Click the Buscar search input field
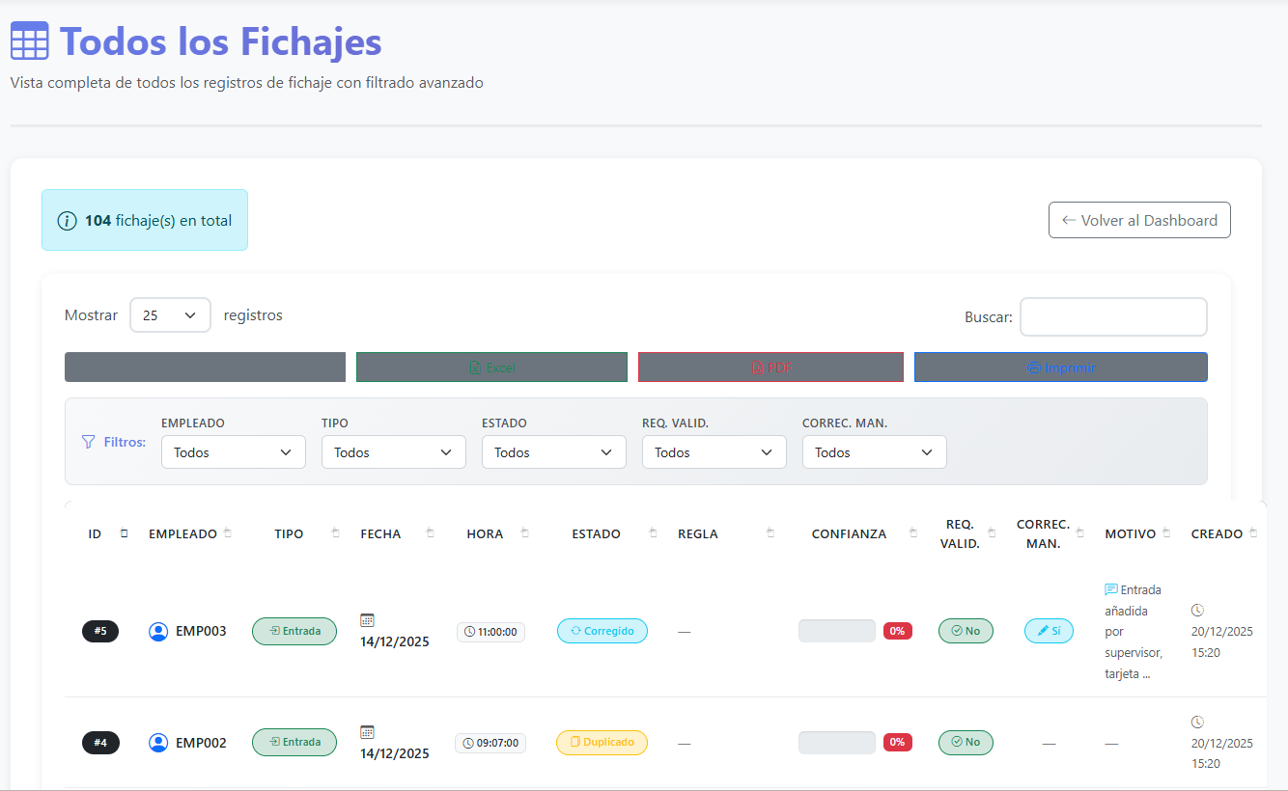 coord(1113,316)
